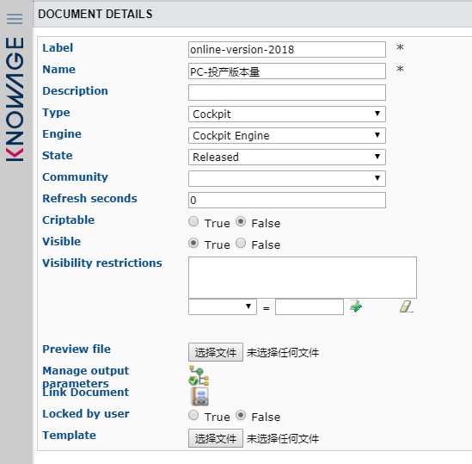Clear visibility restrictions with eraser icon
472x464 pixels.
[x=406, y=306]
